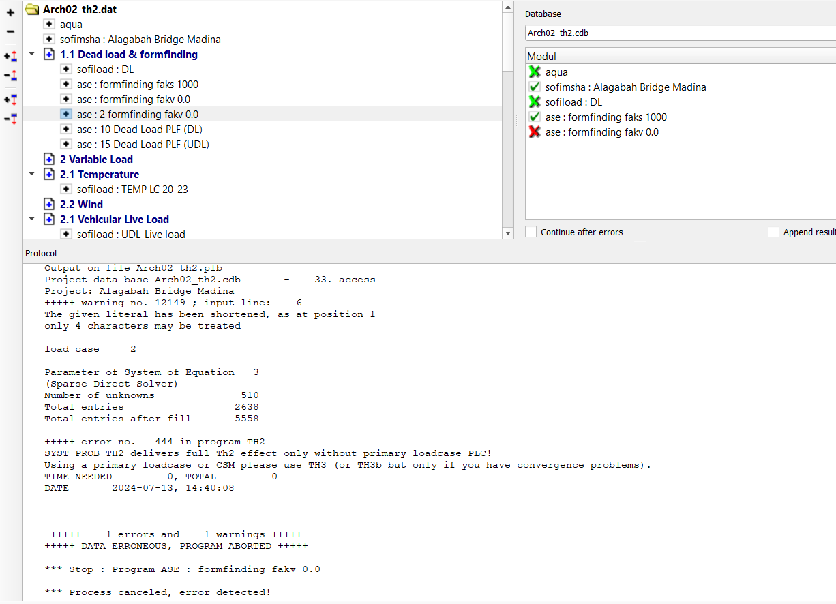
Task: Collapse the 1.1 Dead load & formfinding group arrow
Action: (31, 54)
